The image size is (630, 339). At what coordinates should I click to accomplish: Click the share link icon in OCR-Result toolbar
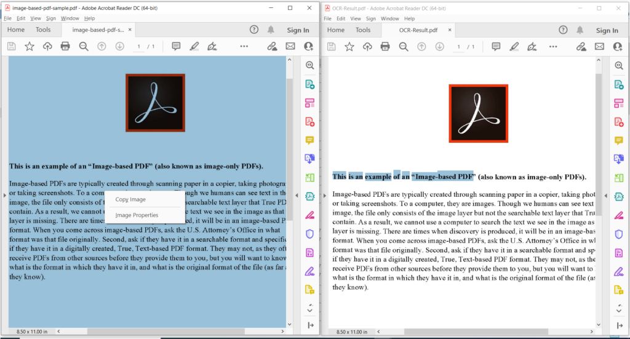coord(580,47)
